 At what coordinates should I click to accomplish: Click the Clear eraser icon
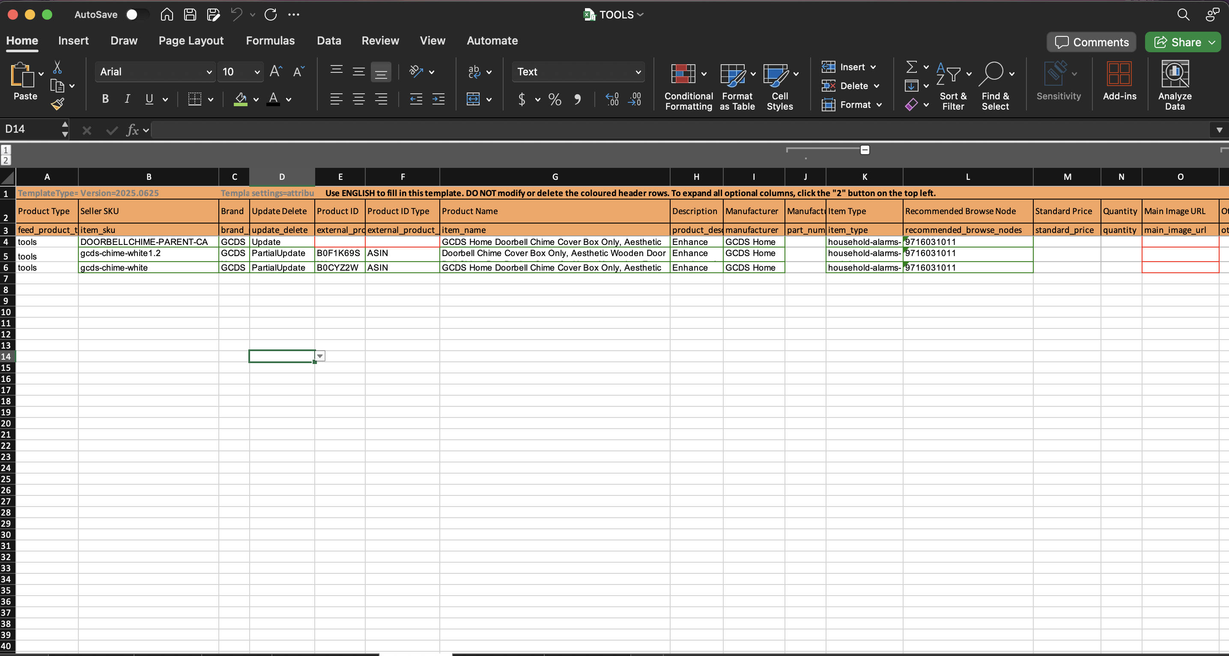911,104
